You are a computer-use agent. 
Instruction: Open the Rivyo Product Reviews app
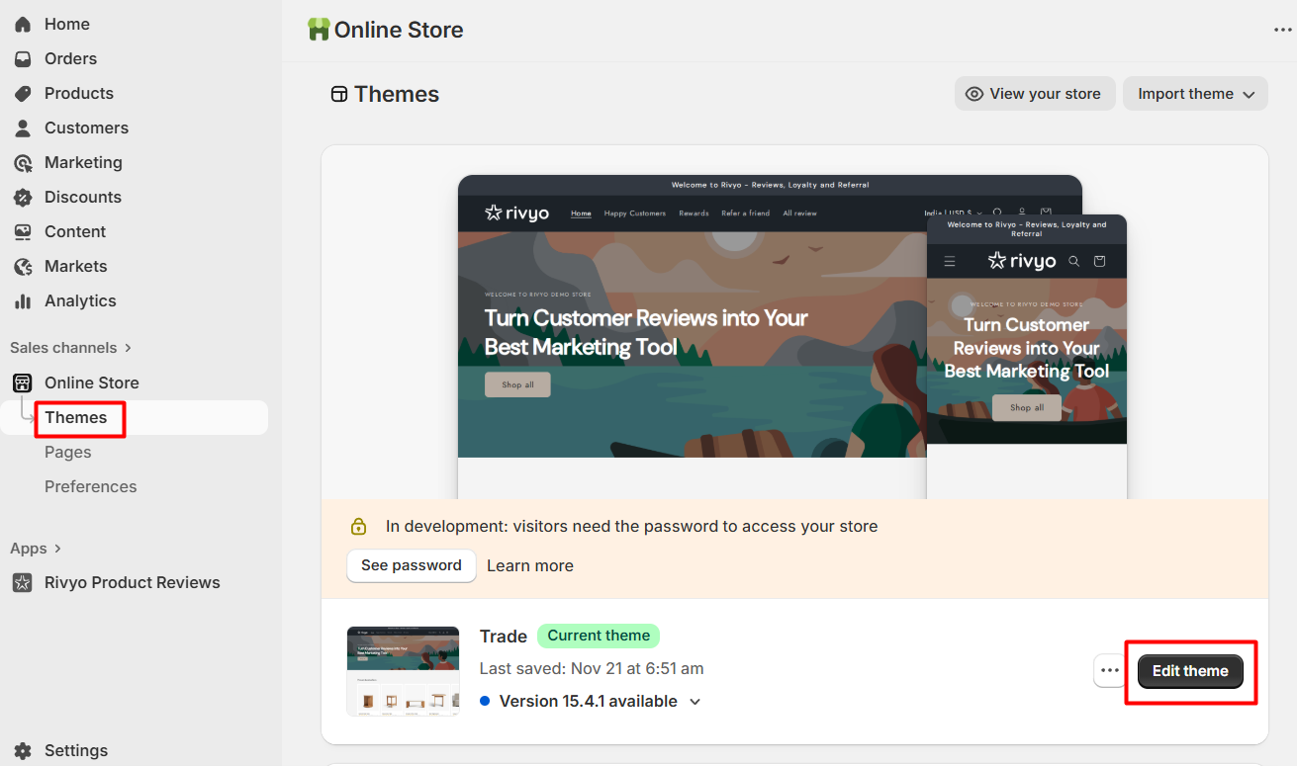coord(133,582)
